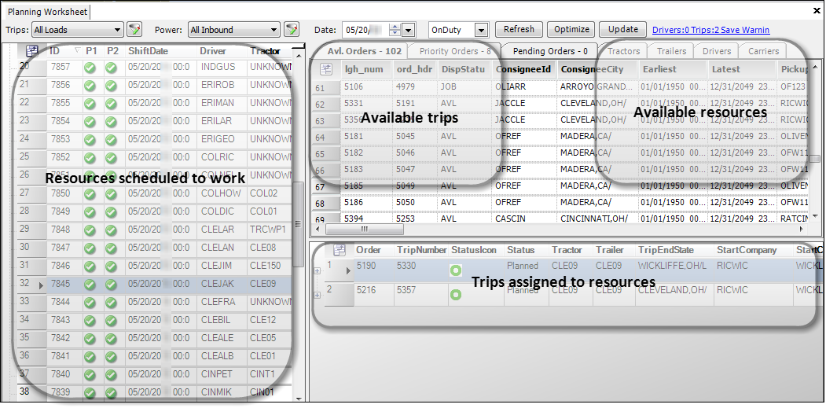Click the filter icon next to Trips dropdown
The width and height of the screenshot is (826, 408).
tap(134, 30)
